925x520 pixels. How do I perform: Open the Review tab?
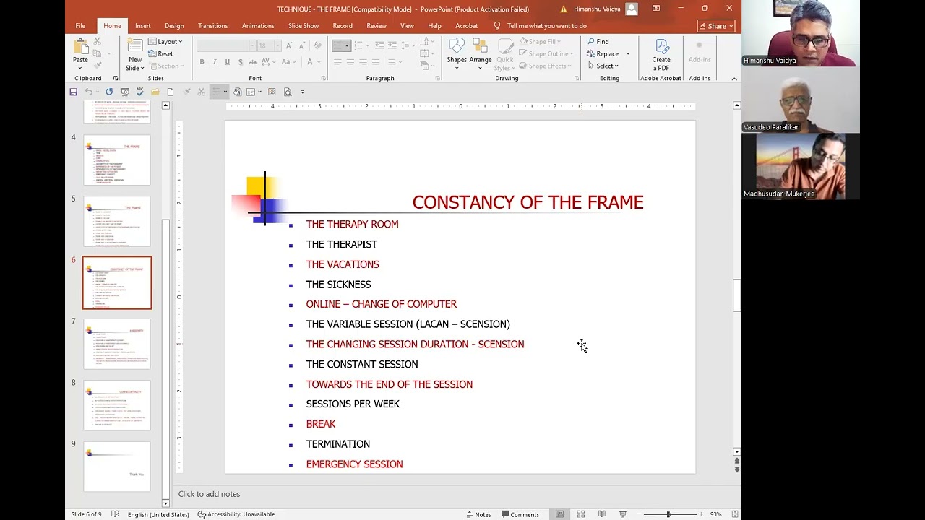pos(377,26)
